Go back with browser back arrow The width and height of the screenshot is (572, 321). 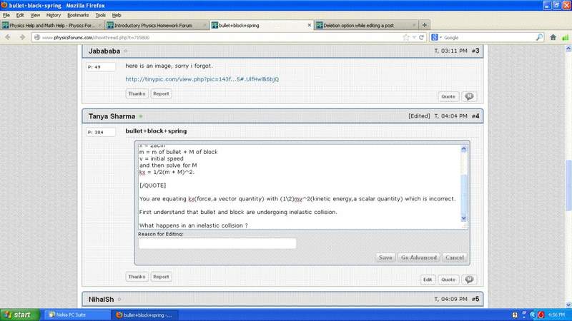pyautogui.click(x=8, y=38)
